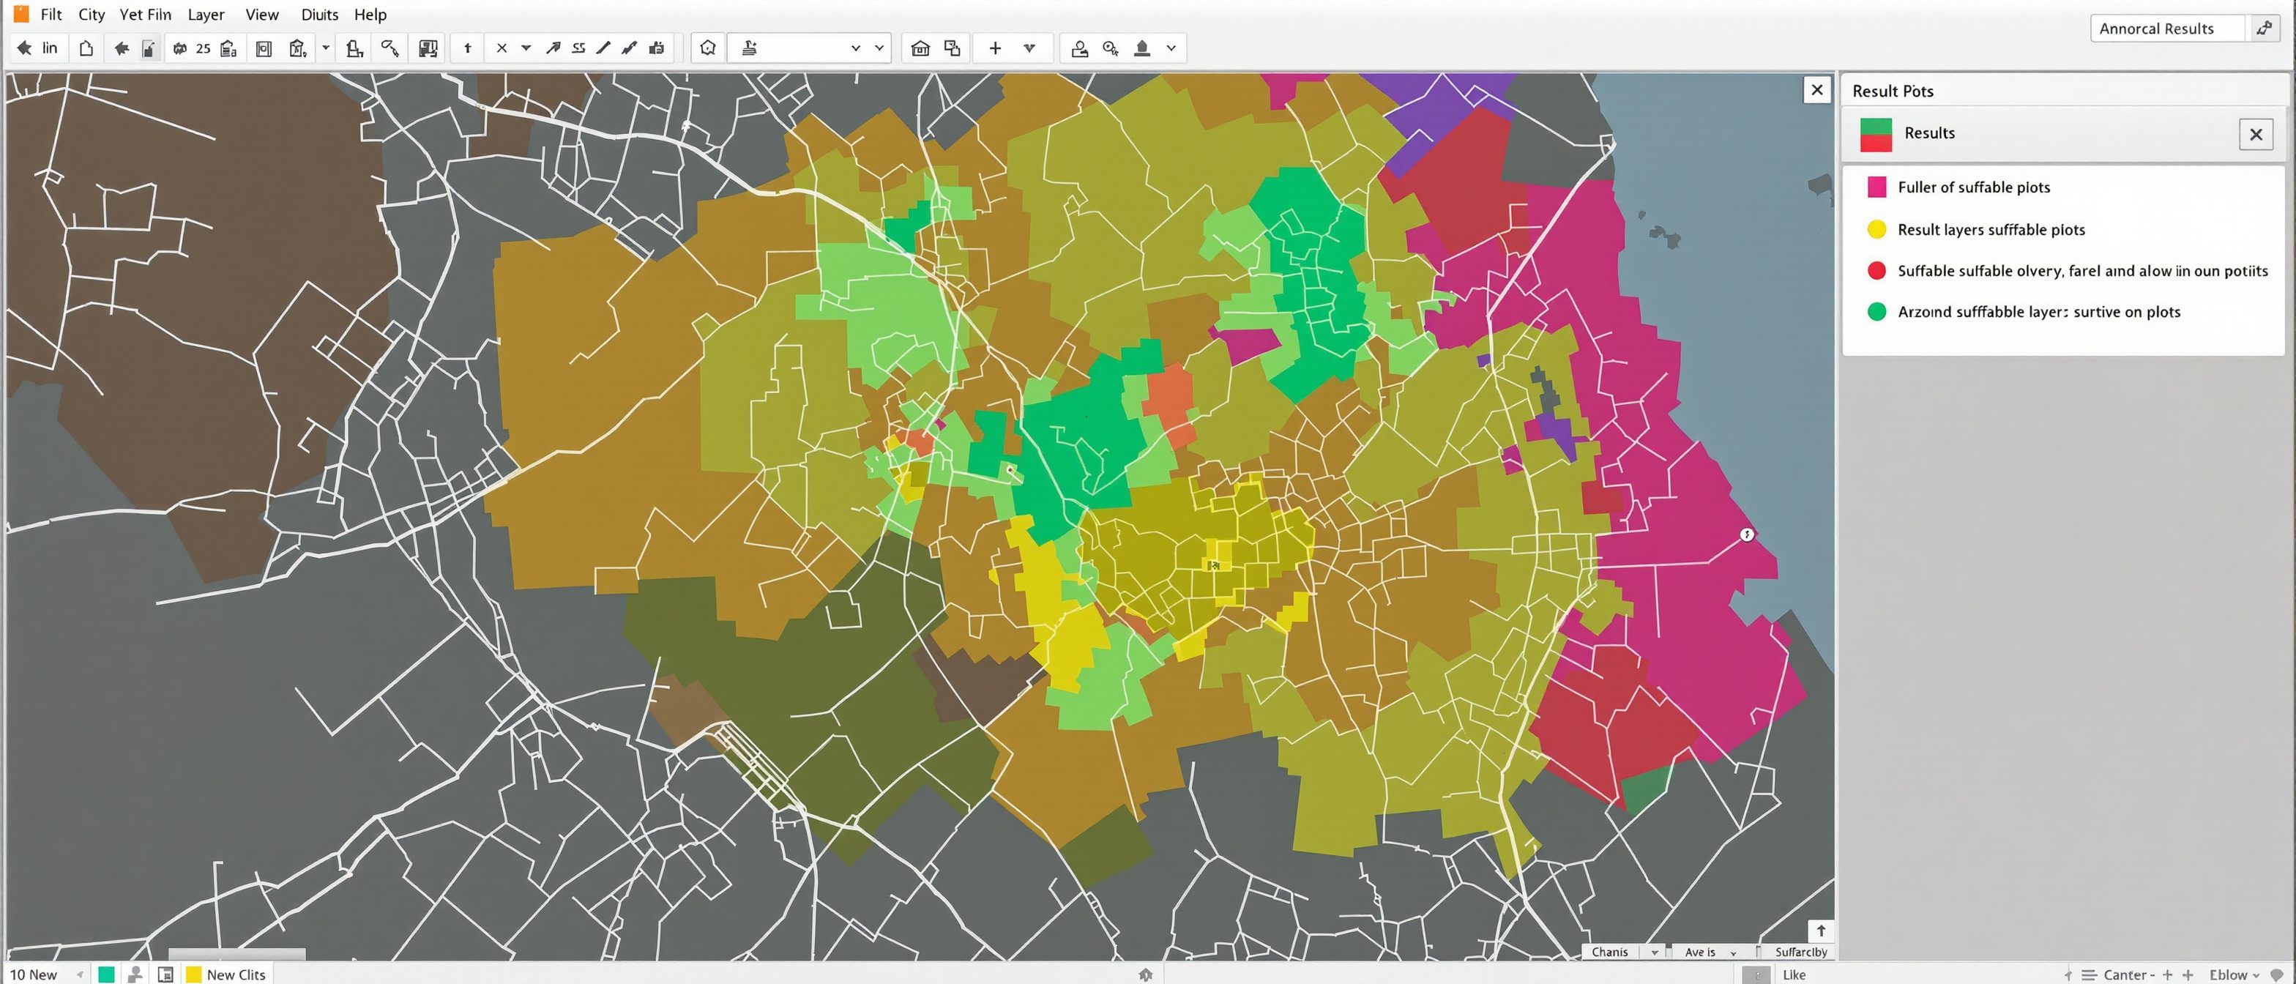The width and height of the screenshot is (2296, 984).
Task: Click the briefcase toolbox icon
Action: (x=657, y=48)
